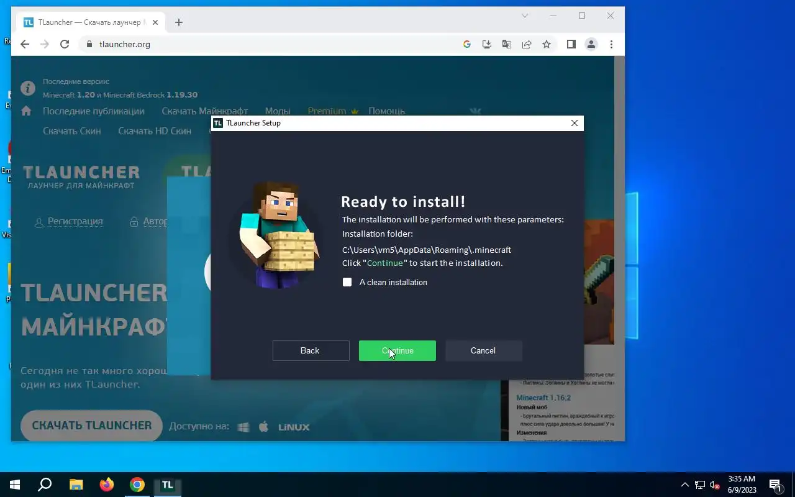Click the Back button in TLauncher Setup
795x497 pixels.
coord(311,350)
